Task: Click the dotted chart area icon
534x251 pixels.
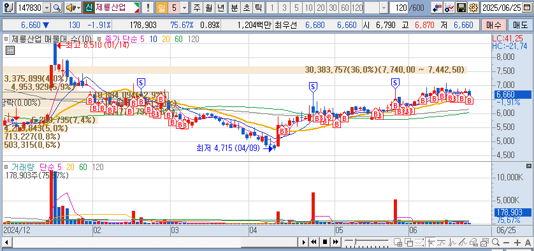Action: [x=420, y=243]
